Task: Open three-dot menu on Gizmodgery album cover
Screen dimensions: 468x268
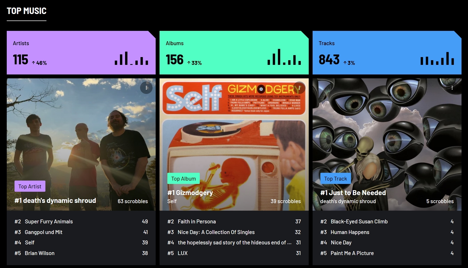Action: [x=299, y=88]
